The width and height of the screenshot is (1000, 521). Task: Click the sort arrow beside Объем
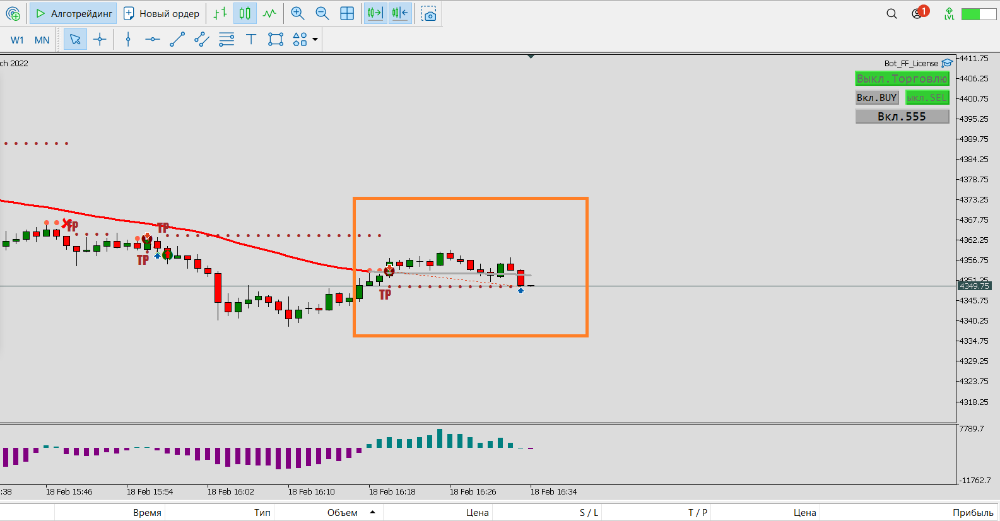tap(373, 512)
